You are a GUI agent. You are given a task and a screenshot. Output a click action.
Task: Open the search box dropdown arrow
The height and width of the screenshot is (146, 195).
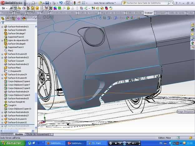172,3
